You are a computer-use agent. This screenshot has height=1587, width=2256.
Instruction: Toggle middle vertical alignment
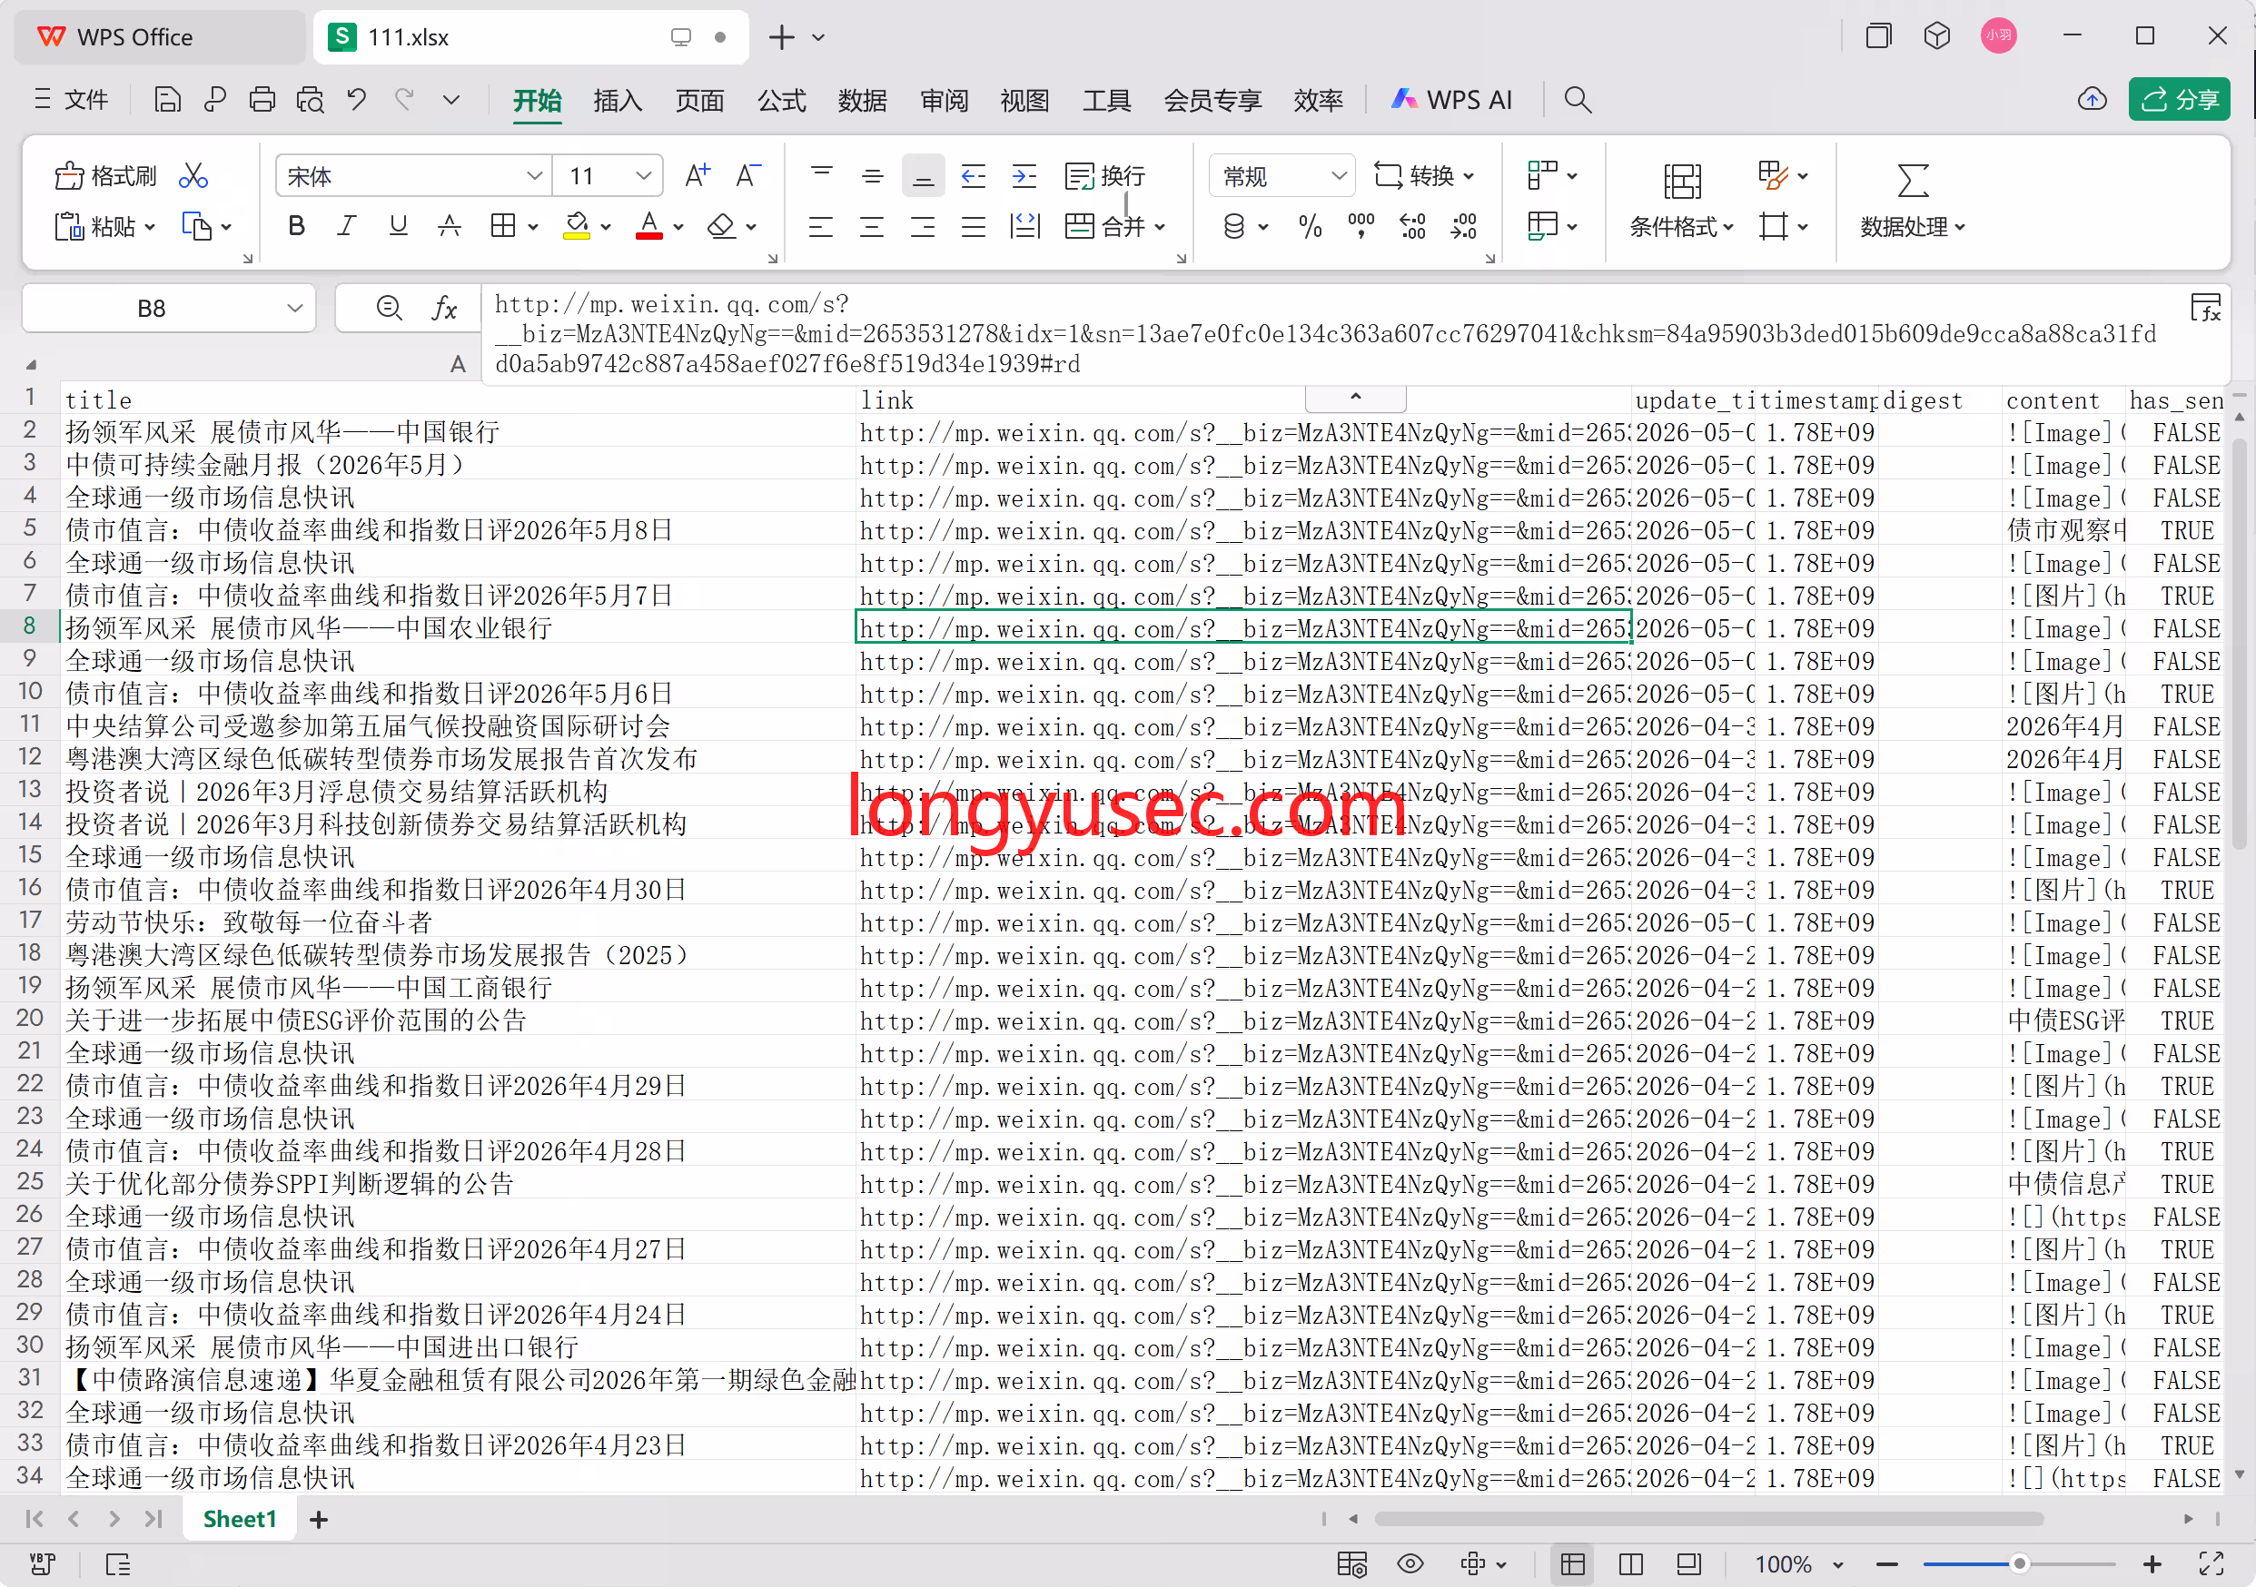point(872,176)
